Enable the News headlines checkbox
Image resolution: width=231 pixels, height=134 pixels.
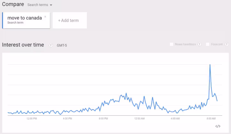pos(171,44)
